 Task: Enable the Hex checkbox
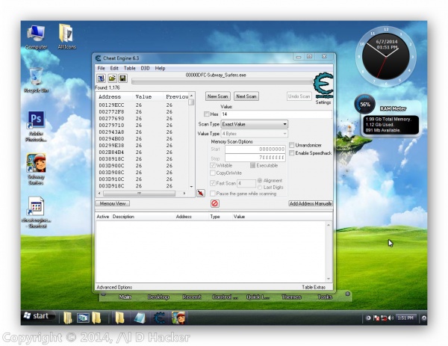pos(207,114)
